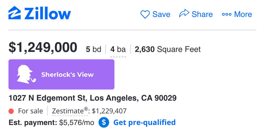Click the Share arrow icon
258x134 pixels.
click(184, 13)
